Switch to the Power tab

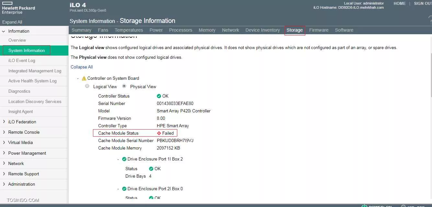(x=156, y=30)
